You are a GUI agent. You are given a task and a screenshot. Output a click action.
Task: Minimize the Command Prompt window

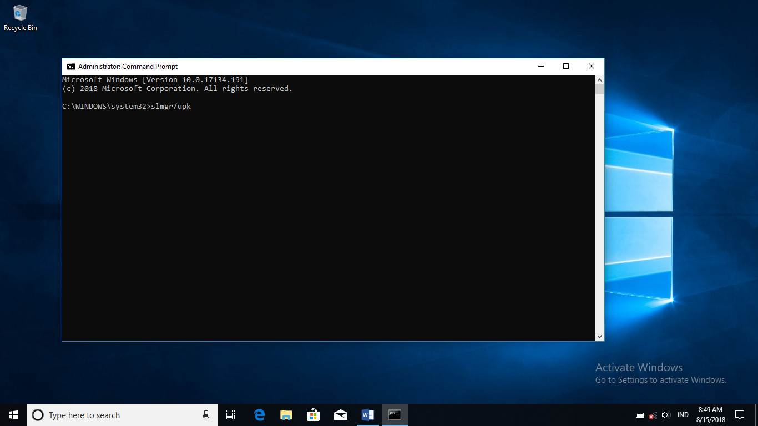pos(541,67)
